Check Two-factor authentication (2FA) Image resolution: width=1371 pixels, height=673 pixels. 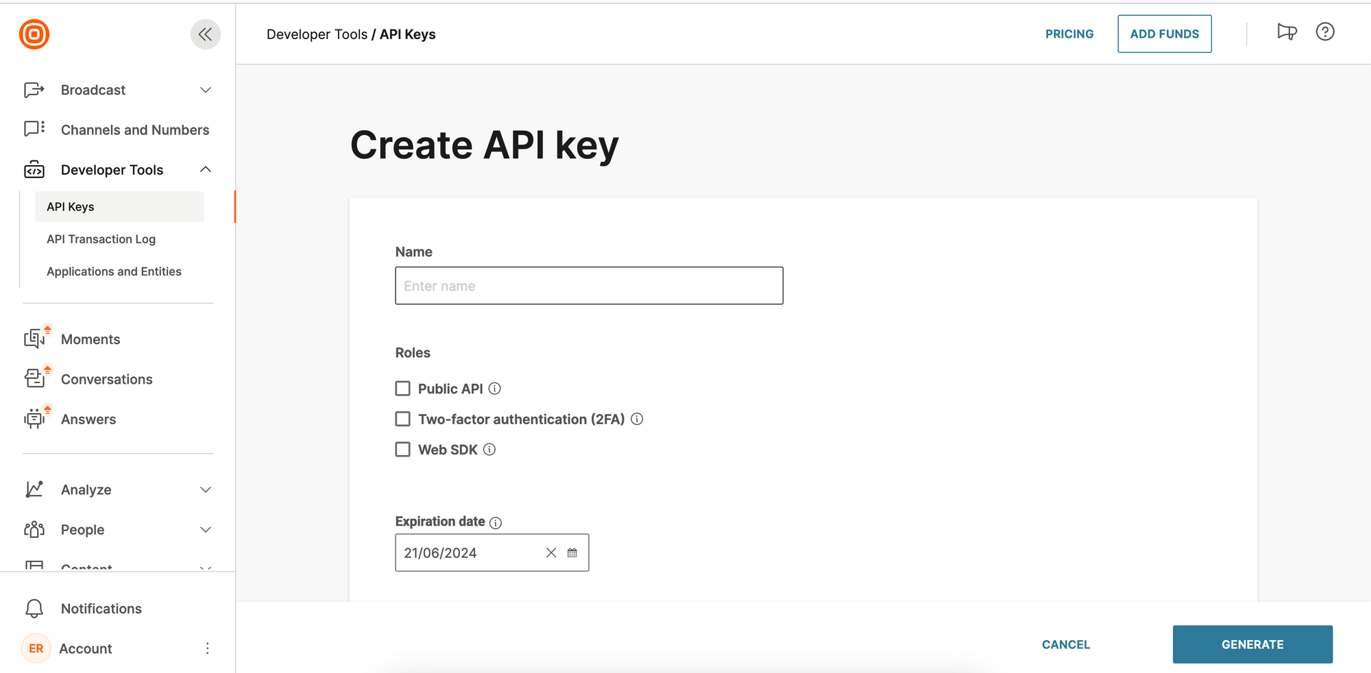tap(402, 419)
